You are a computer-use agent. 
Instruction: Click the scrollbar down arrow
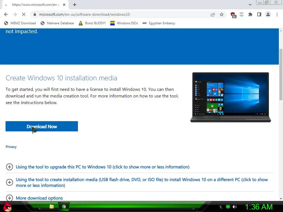281,199
